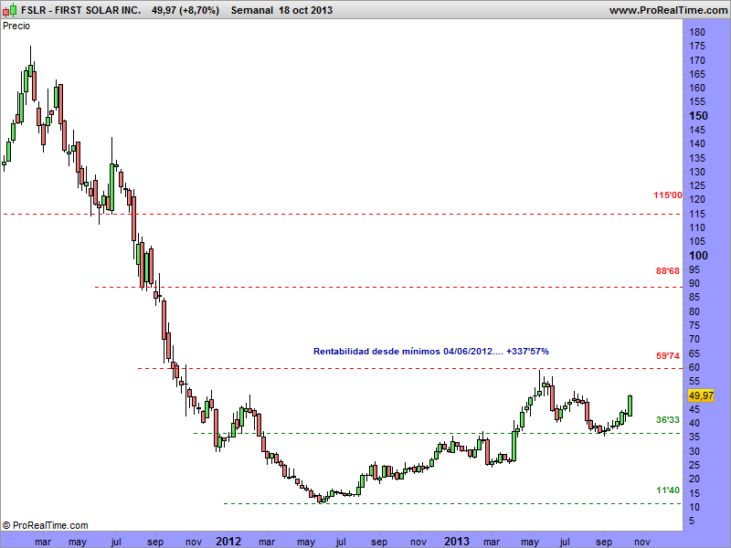This screenshot has height=548, width=731.
Task: Click the mar label just after 2012
Action: tap(267, 542)
